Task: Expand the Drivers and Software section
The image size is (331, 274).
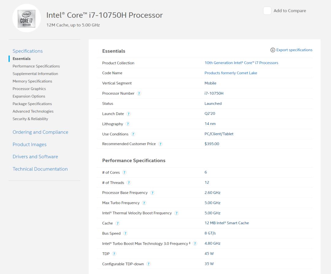Action: click(x=35, y=157)
